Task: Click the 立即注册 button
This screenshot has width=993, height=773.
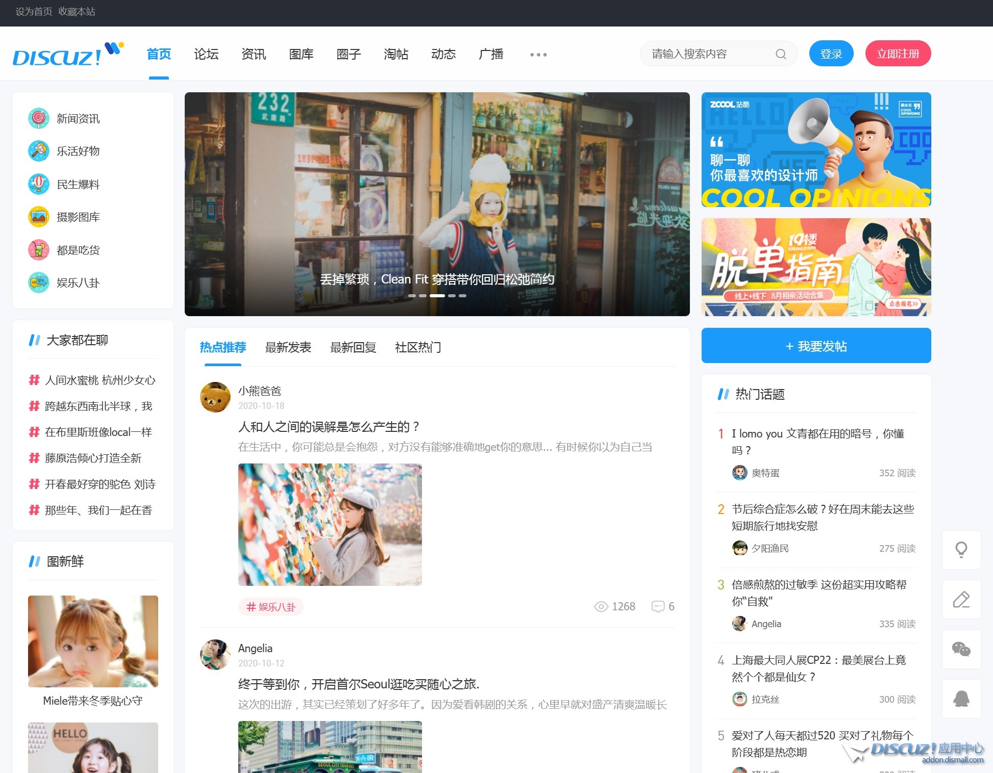Action: click(898, 54)
